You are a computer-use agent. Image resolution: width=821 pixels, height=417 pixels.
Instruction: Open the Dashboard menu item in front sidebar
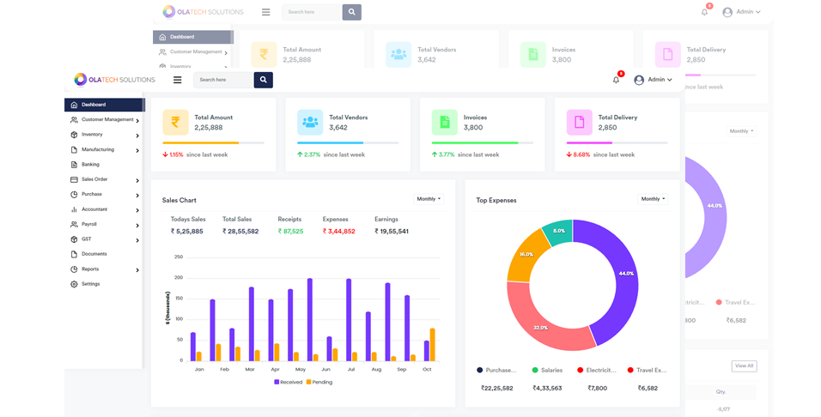pos(104,105)
